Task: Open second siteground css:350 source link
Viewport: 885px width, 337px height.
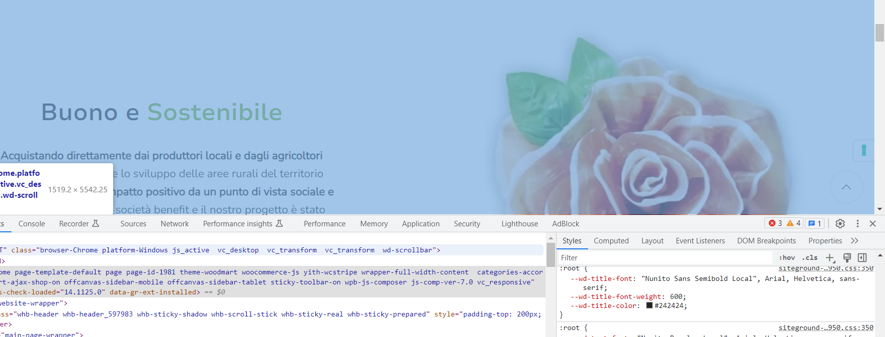Action: coord(826,327)
